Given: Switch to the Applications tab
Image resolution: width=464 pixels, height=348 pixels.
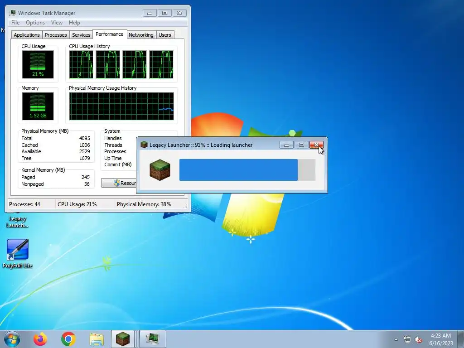Looking at the screenshot, I should (27, 35).
